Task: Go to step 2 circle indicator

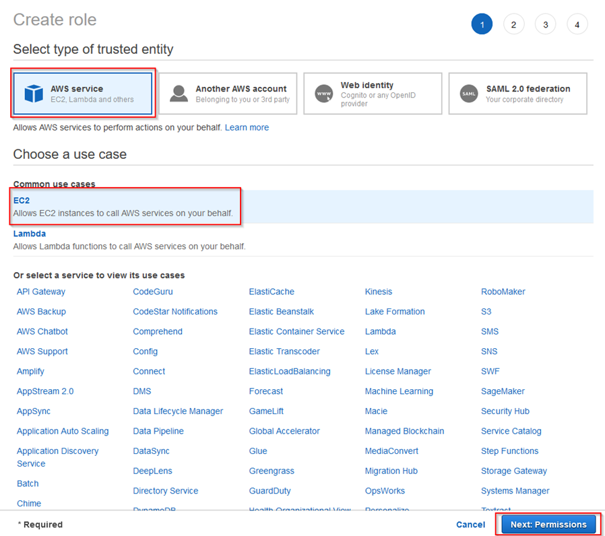Action: click(x=513, y=24)
